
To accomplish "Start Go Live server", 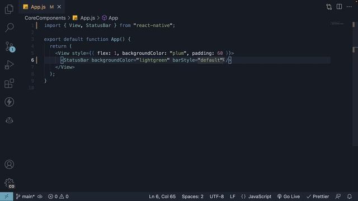I will (x=289, y=197).
